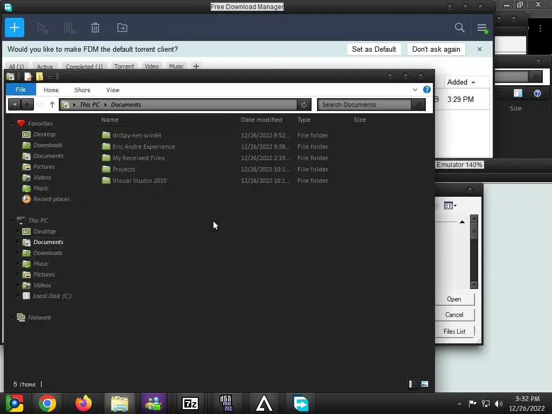Select the Visual Studio 2010 folder

(x=140, y=180)
